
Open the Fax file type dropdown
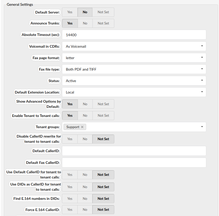tap(134, 69)
